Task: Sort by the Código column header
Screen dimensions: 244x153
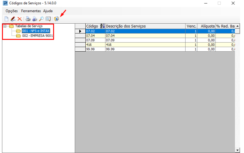Action: click(x=95, y=26)
